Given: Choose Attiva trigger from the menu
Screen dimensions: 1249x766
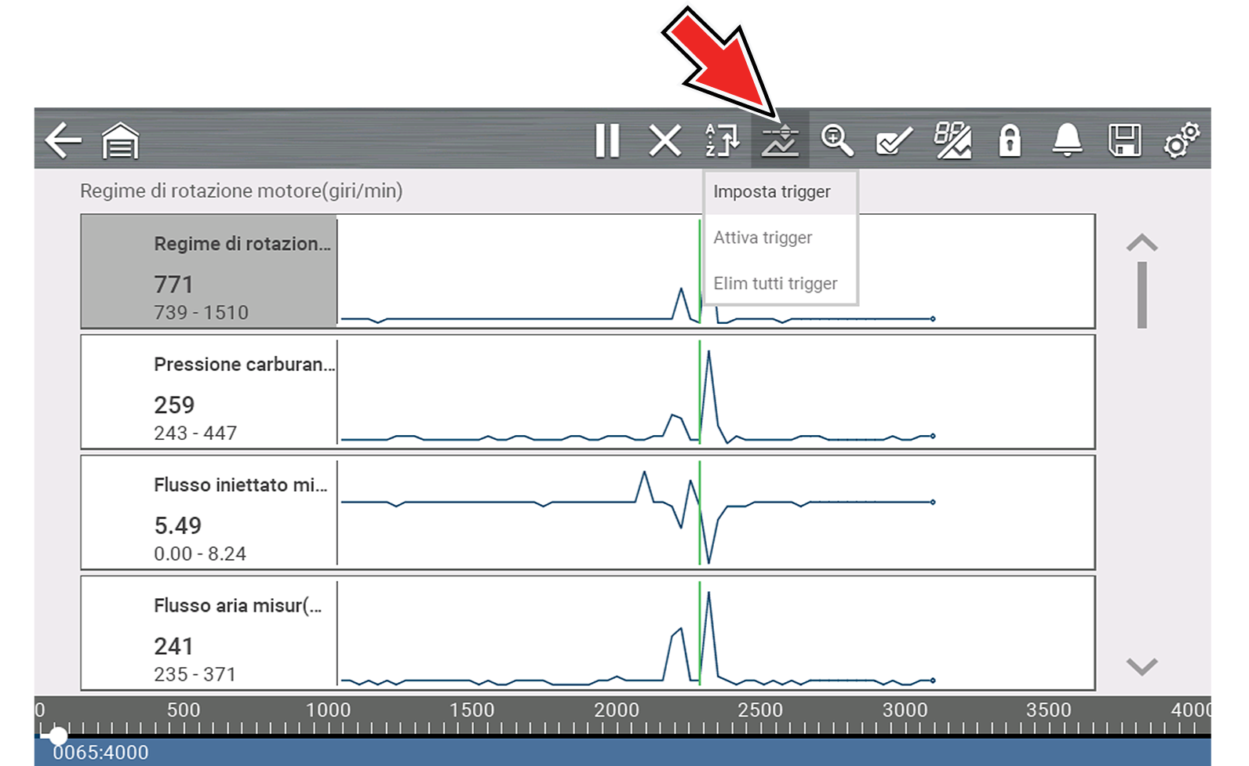Looking at the screenshot, I should 763,238.
